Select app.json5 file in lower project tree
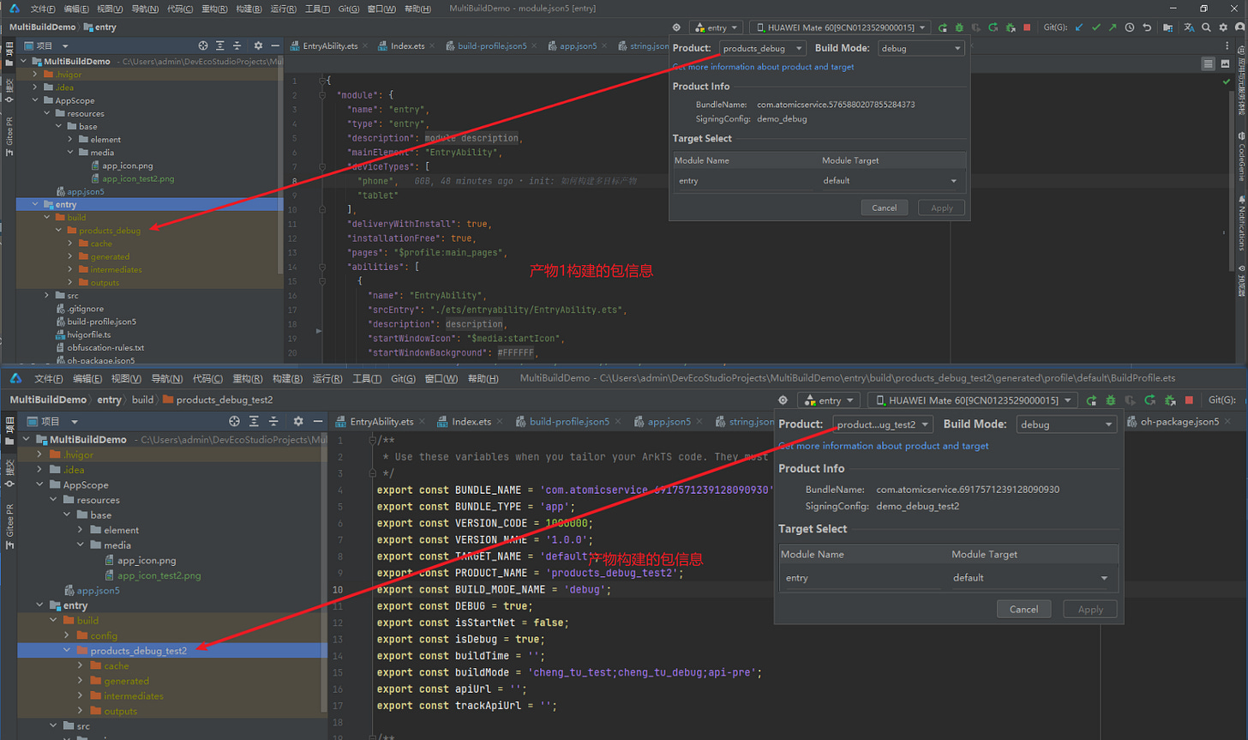This screenshot has height=740, width=1248. point(99,590)
